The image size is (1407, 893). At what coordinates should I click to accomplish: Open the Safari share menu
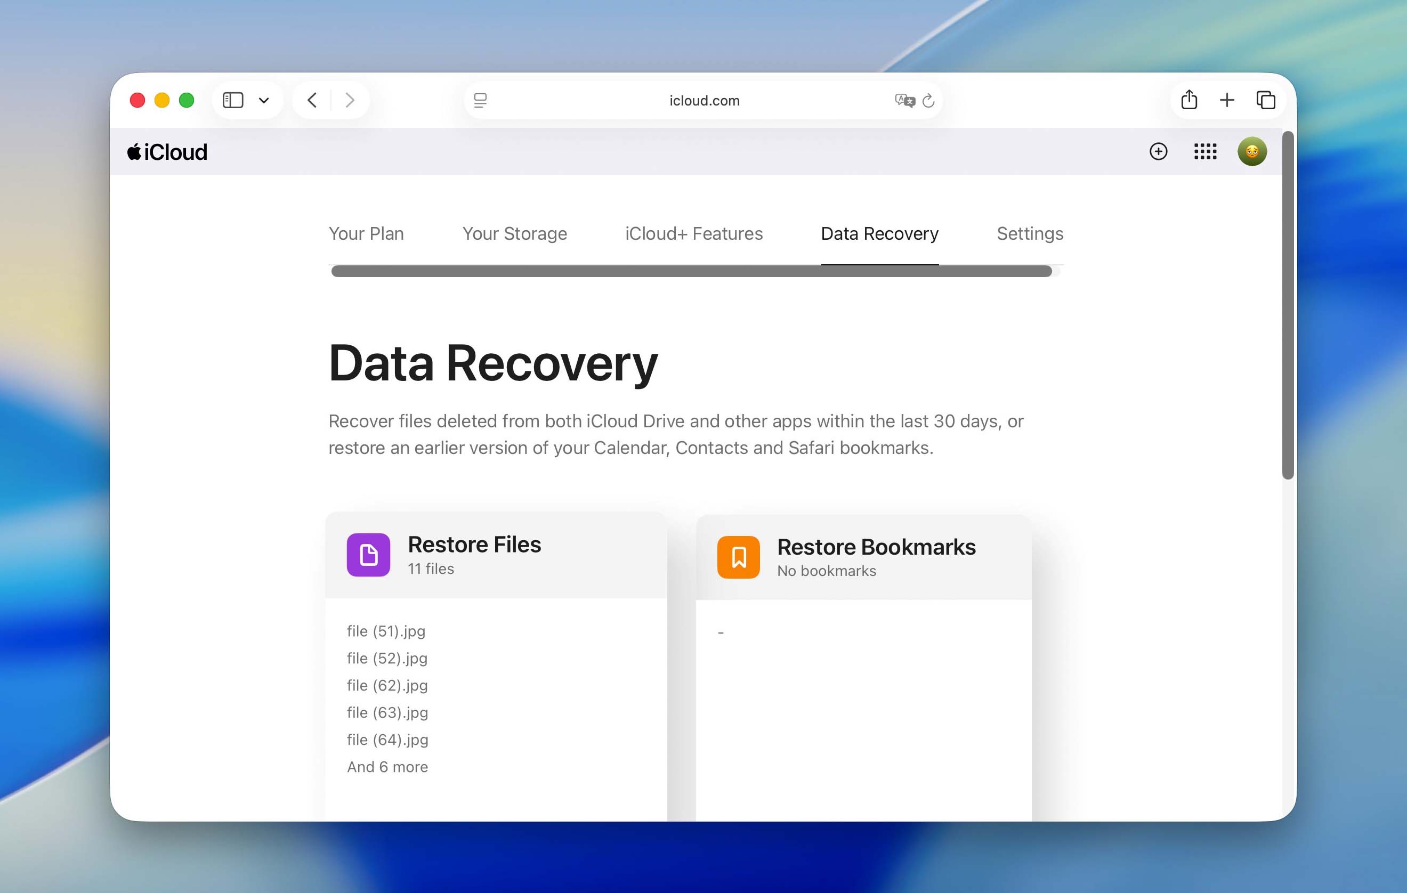click(1189, 99)
